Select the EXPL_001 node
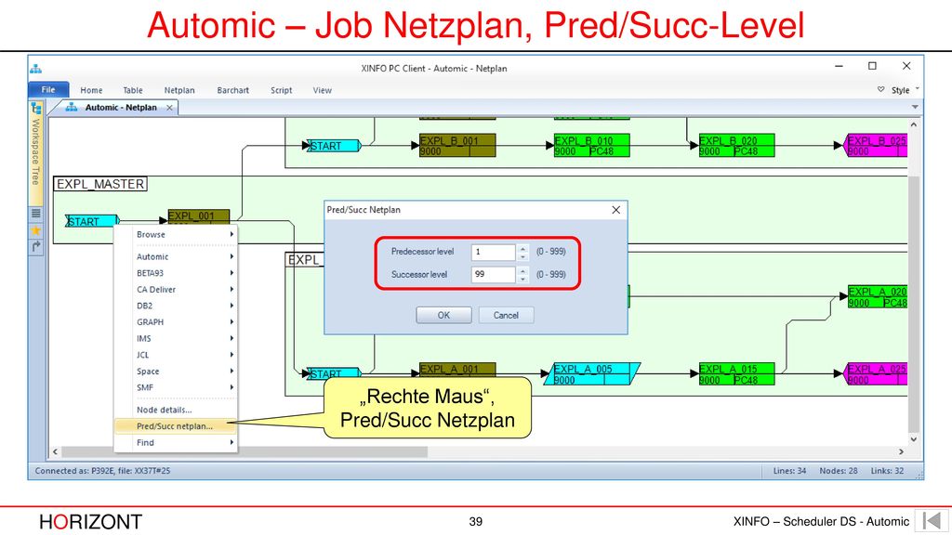The width and height of the screenshot is (952, 535). click(x=199, y=217)
